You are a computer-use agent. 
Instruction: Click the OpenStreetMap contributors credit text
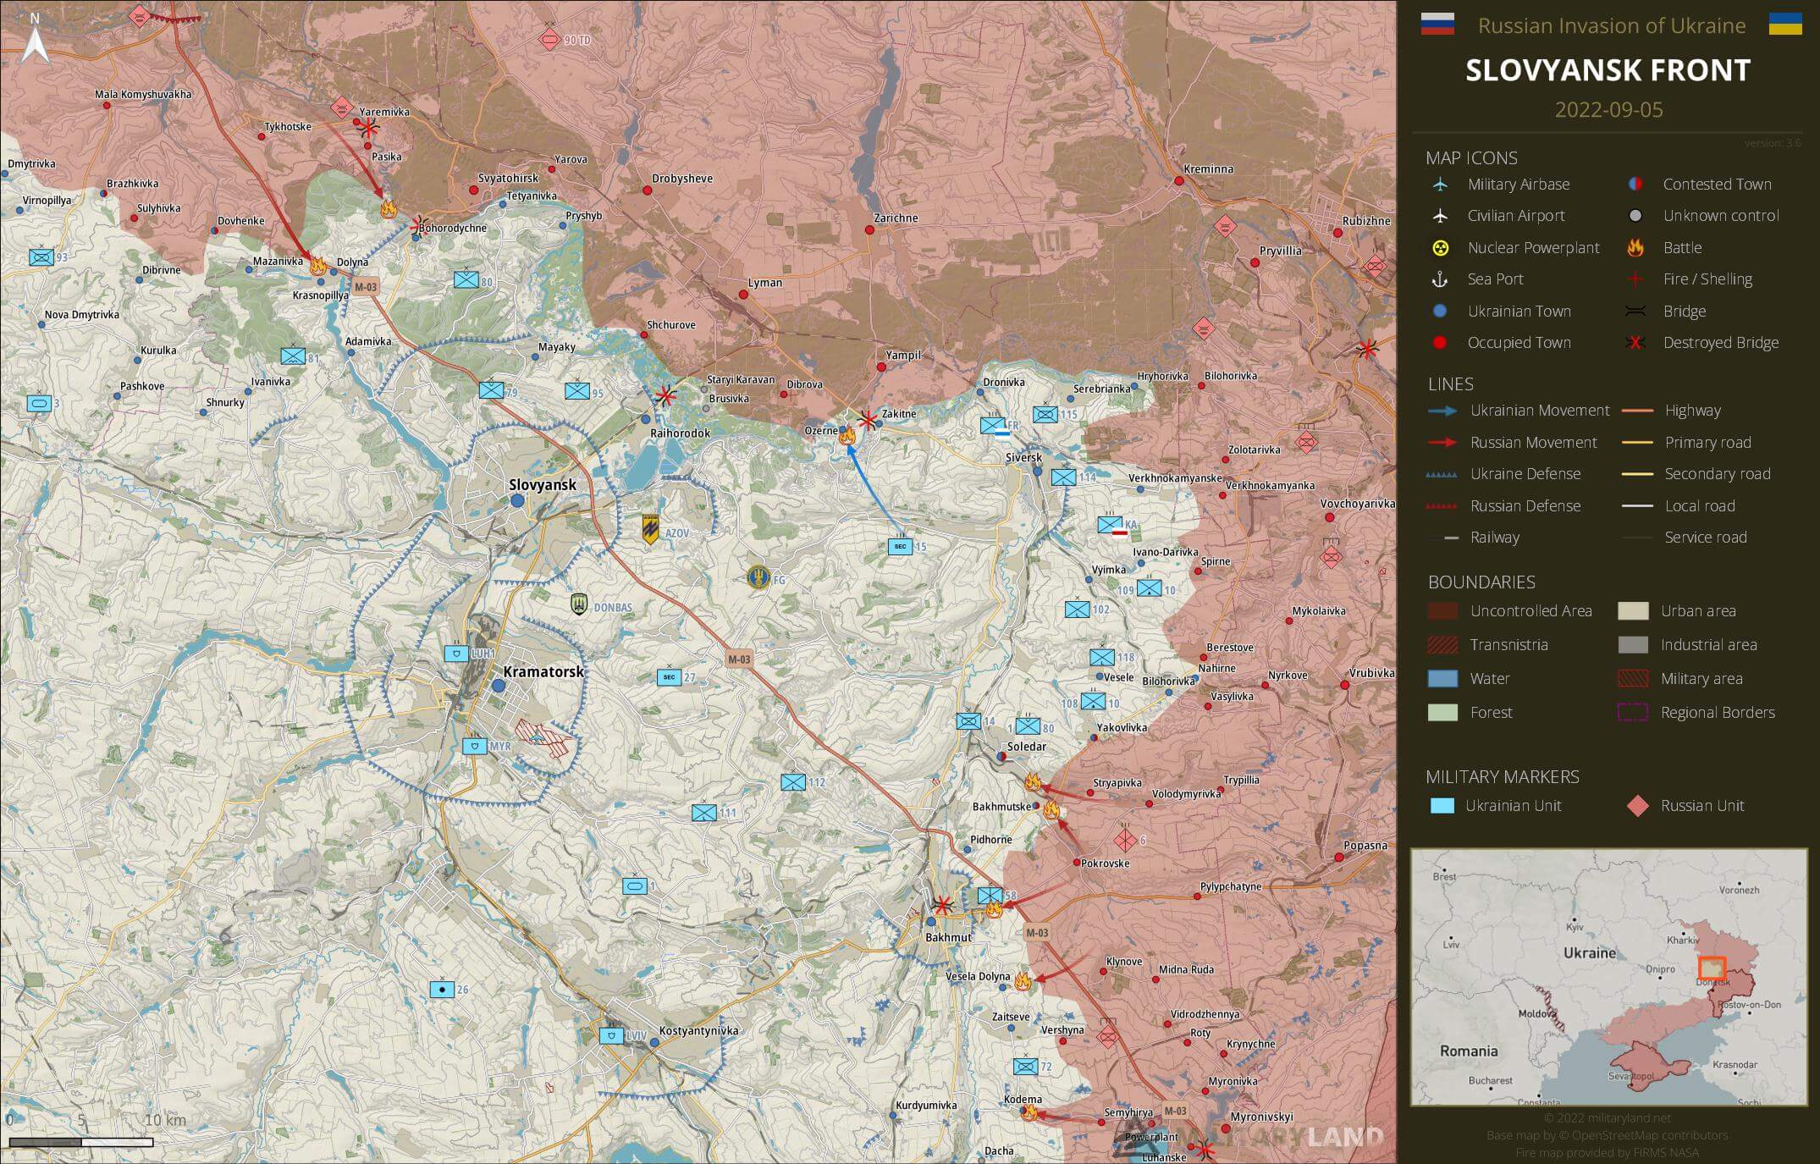pos(1608,1135)
